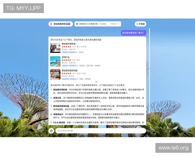Open the 圣淘沙岛 thumbnail image
Image resolution: width=195 pixels, height=156 pixels.
tap(55, 61)
